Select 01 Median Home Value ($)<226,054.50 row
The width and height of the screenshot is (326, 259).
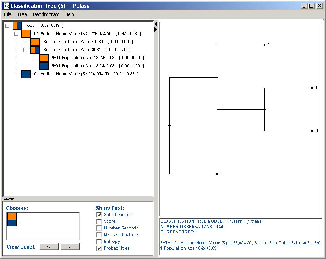coord(86,74)
